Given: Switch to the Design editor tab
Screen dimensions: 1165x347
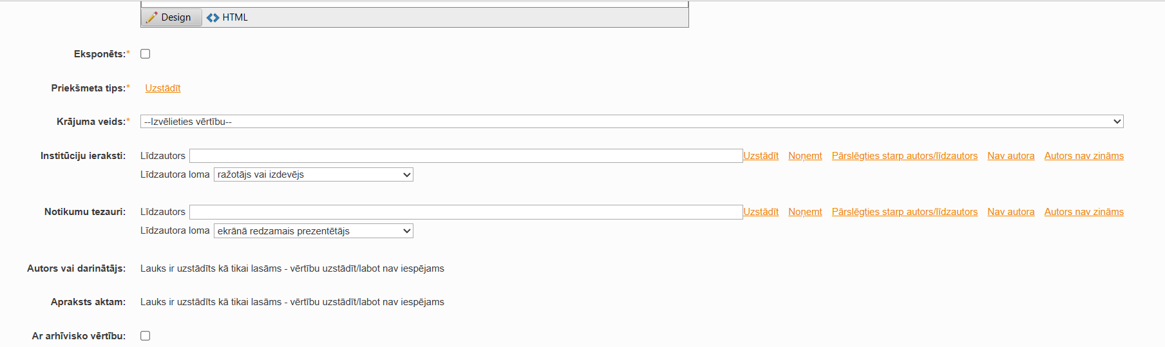Looking at the screenshot, I should click(170, 17).
